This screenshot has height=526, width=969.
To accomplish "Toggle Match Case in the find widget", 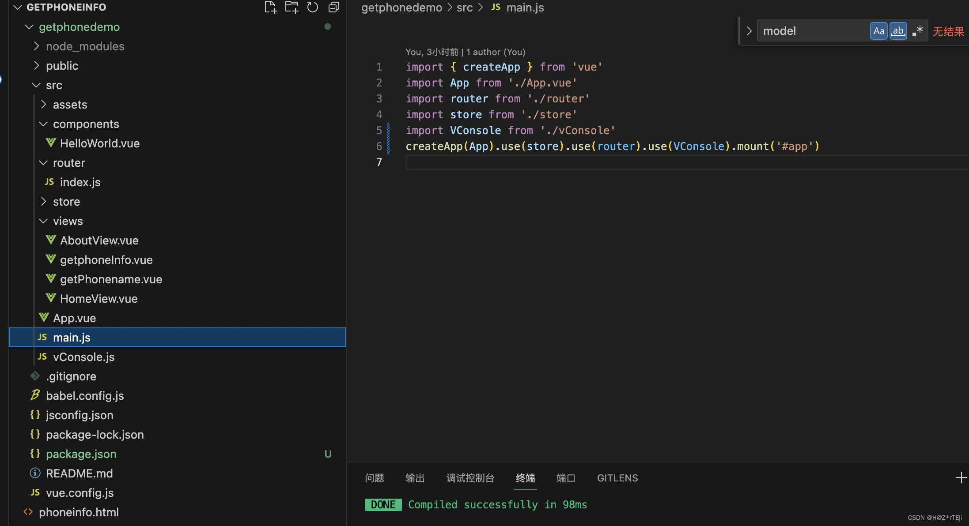I will point(879,31).
